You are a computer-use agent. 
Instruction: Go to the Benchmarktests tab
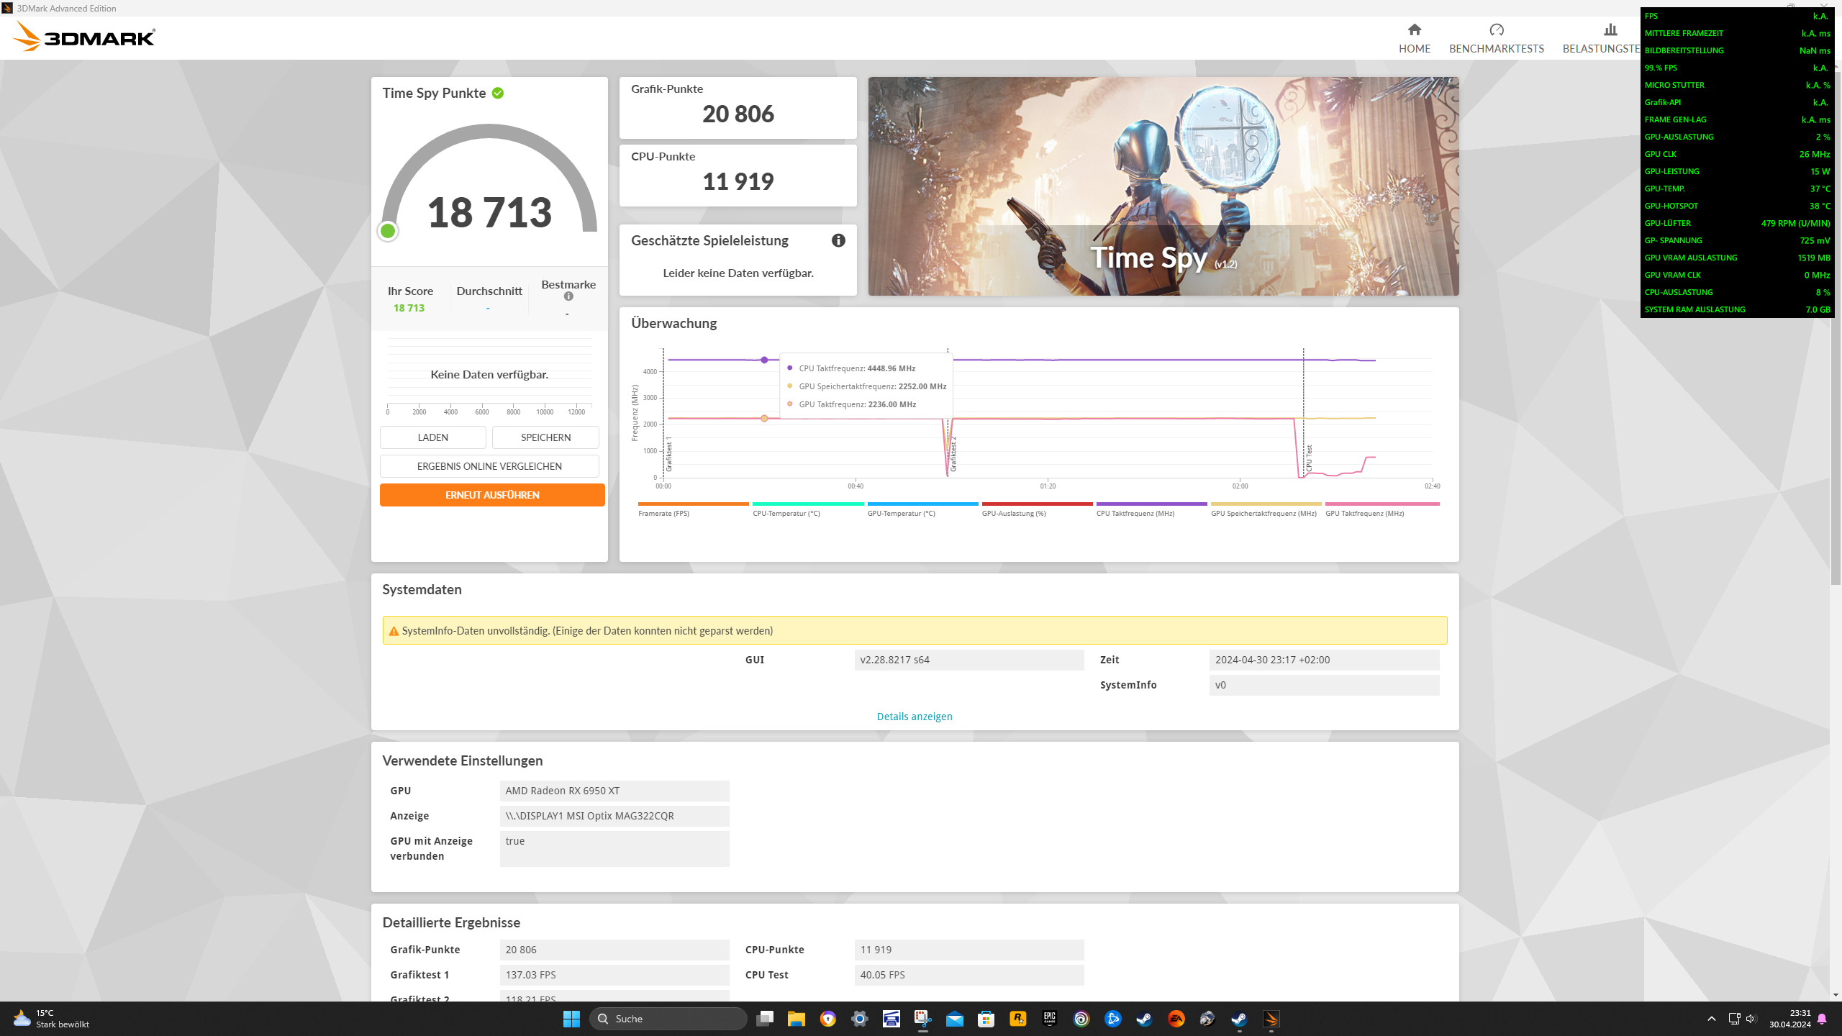[1496, 39]
